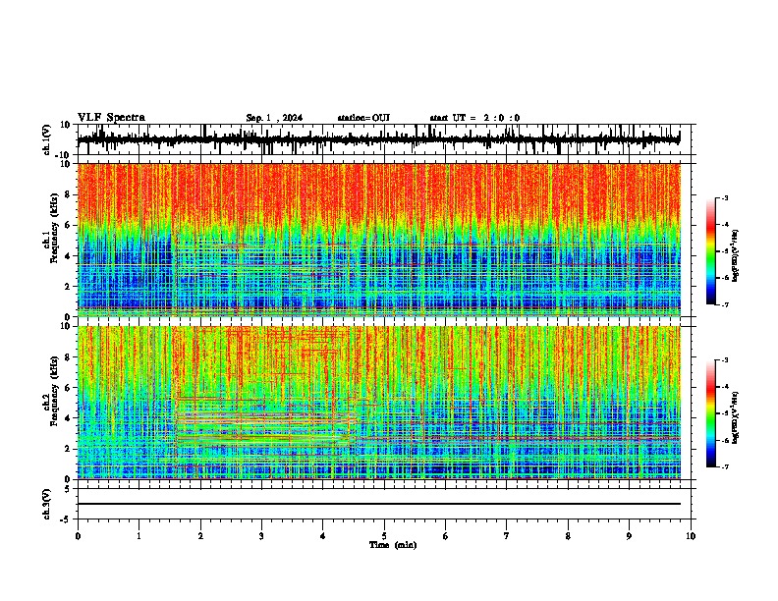Click the ch.1 color bar log PSD label
The width and height of the screenshot is (778, 601).
tap(736, 256)
